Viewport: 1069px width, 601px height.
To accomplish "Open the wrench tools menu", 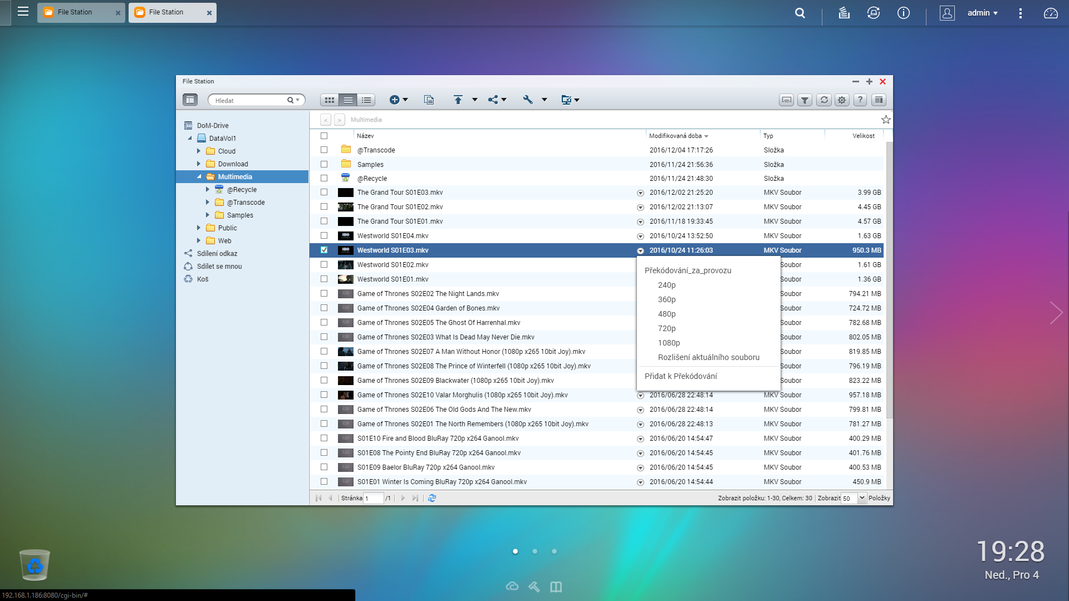I will pos(528,100).
